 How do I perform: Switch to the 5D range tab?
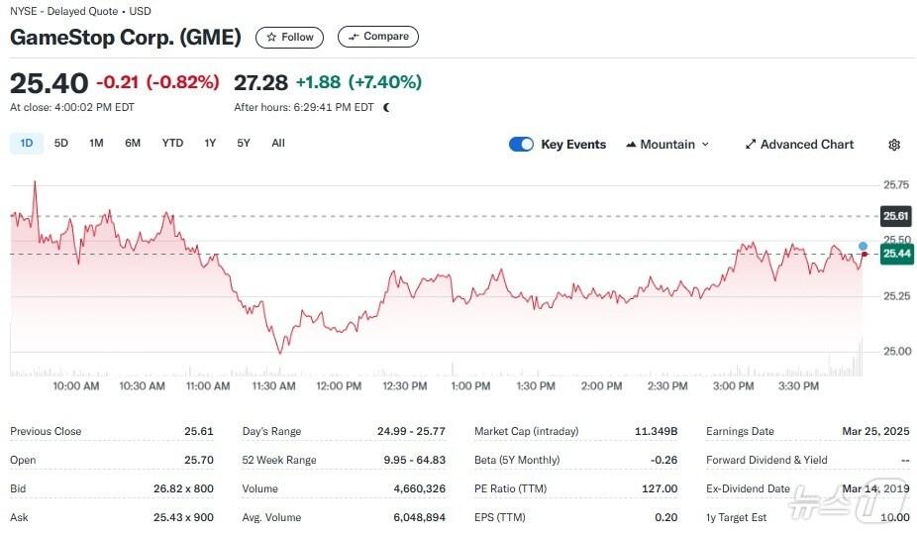click(61, 143)
